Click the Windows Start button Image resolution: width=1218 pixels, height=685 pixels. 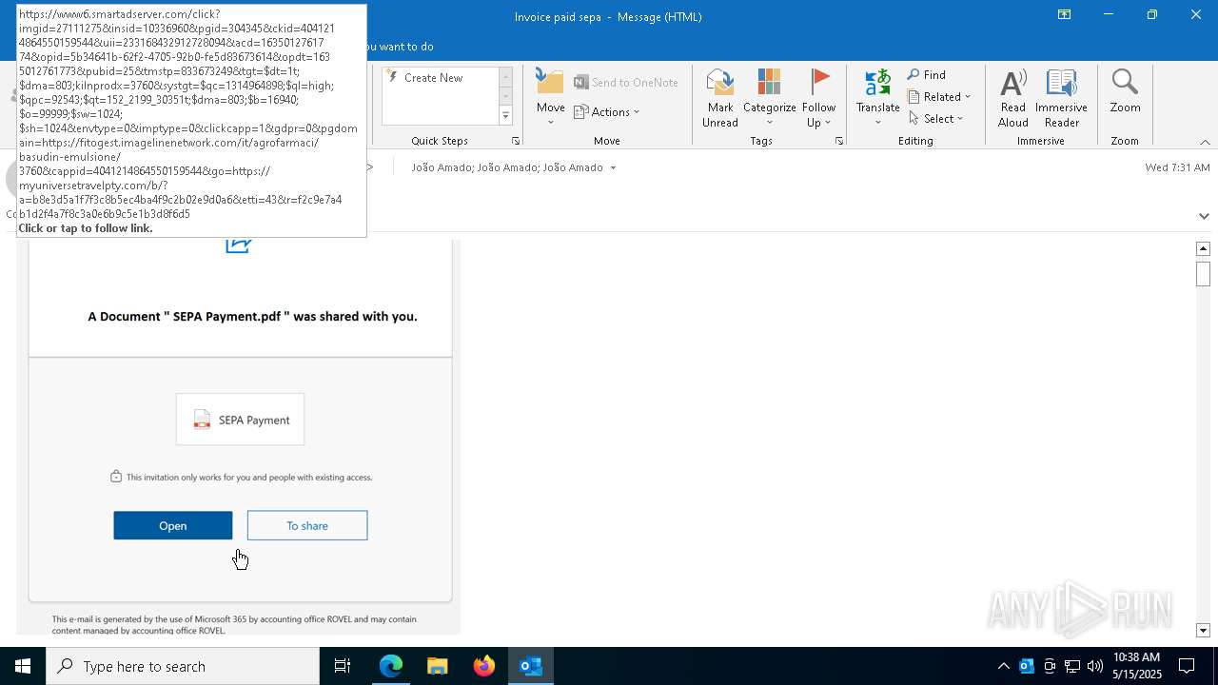pos(23,666)
